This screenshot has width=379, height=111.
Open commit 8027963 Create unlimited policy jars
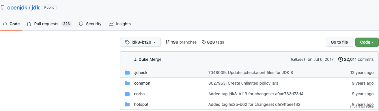pos(243,83)
